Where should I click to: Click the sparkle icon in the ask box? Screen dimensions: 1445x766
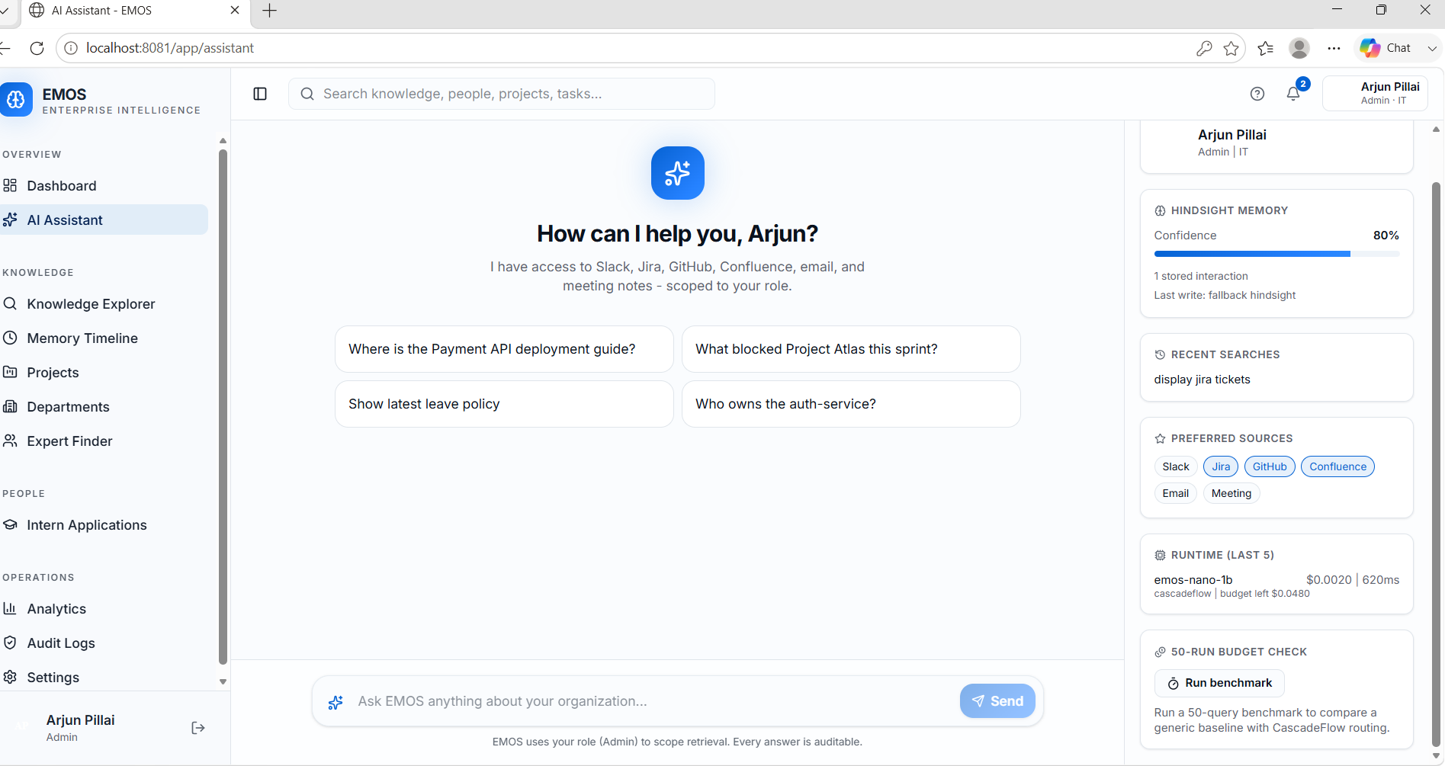point(336,702)
